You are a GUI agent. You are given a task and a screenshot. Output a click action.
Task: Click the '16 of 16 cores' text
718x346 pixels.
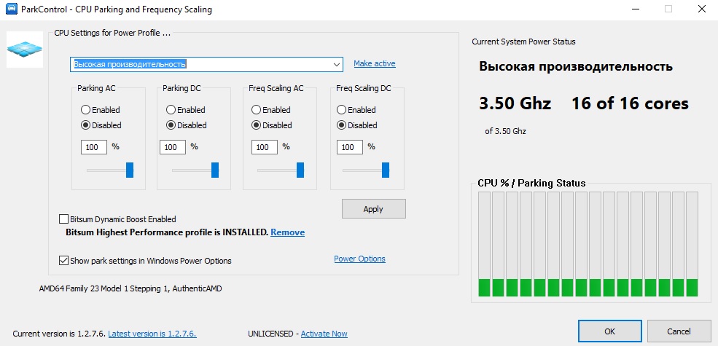pos(630,103)
